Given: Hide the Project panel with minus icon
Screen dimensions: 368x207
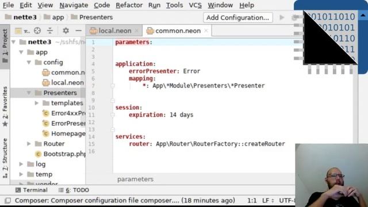Looking at the screenshot, I should 79,30.
